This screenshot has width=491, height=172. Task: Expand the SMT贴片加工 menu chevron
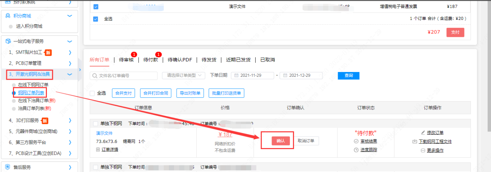click(x=69, y=52)
